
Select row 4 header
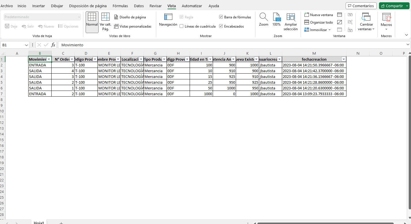point(3,76)
